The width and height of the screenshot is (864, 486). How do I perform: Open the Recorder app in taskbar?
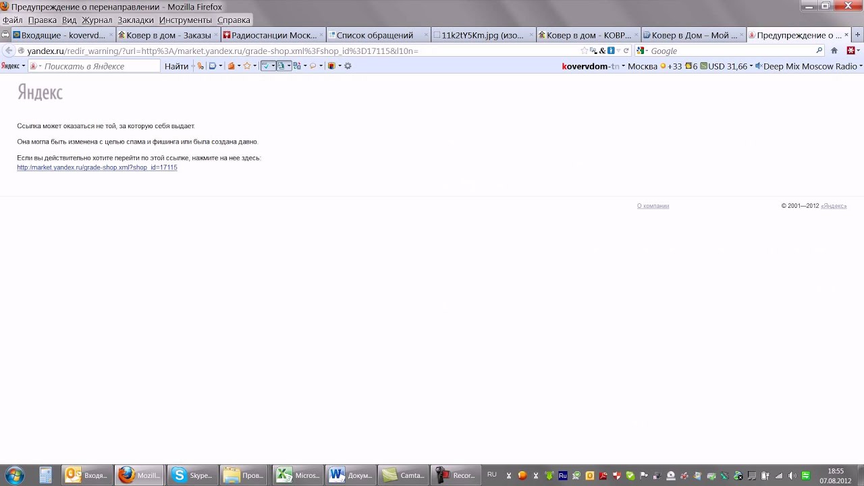tap(455, 475)
